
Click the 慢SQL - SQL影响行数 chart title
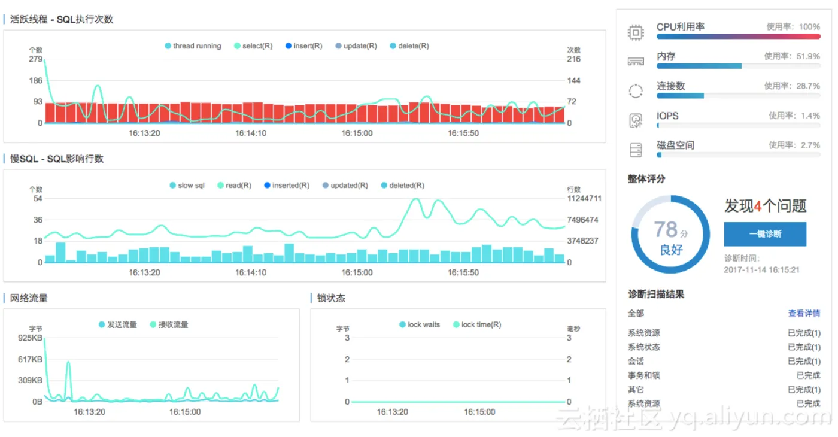57,159
